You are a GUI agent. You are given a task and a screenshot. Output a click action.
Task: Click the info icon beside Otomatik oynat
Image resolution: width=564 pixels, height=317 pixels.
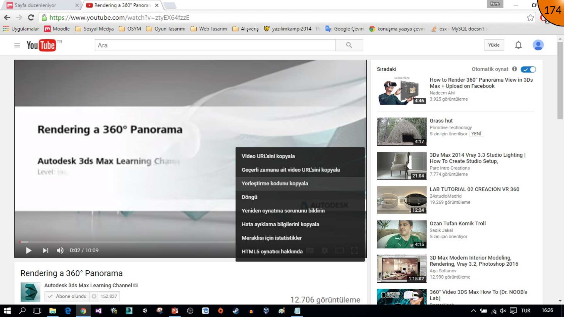pyautogui.click(x=514, y=69)
